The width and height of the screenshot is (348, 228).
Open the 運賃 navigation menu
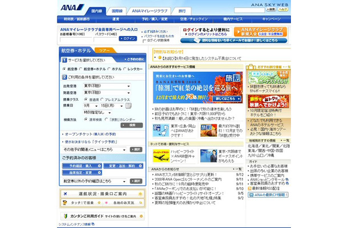116,19
